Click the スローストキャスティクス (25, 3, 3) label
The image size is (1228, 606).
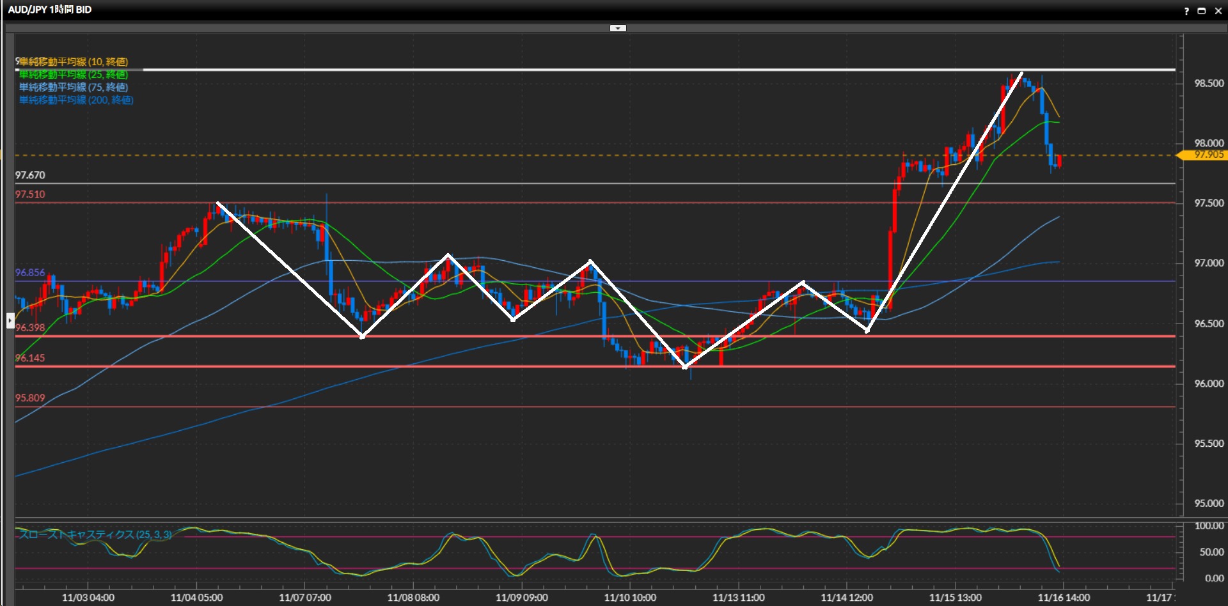click(95, 534)
